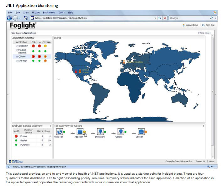Click the page icon in address bar
The height and width of the screenshot is (186, 223).
[33, 18]
